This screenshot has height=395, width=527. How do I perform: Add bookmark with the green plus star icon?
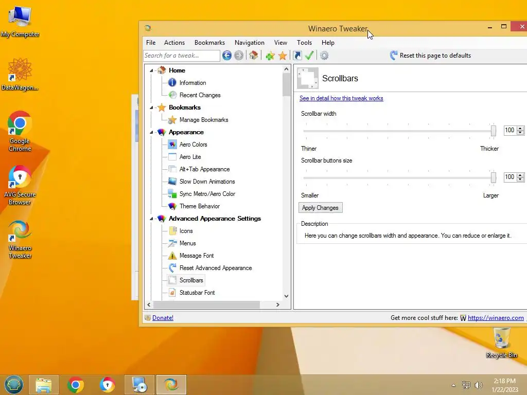tap(270, 56)
